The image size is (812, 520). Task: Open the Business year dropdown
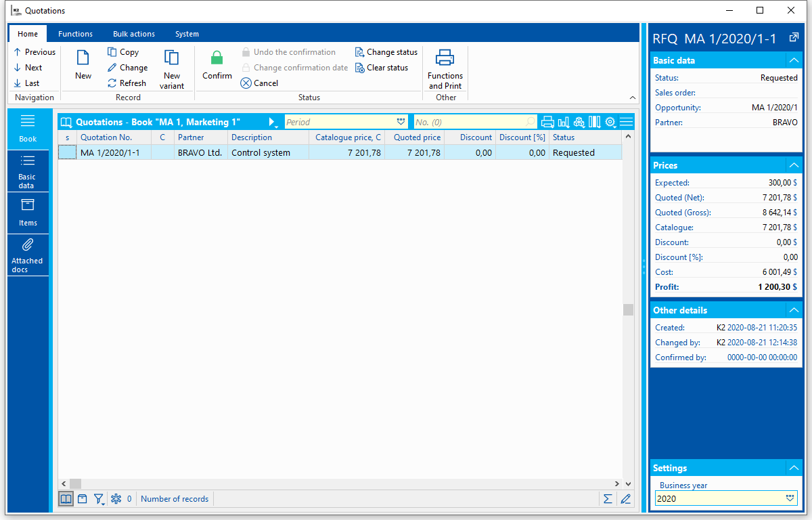click(790, 498)
